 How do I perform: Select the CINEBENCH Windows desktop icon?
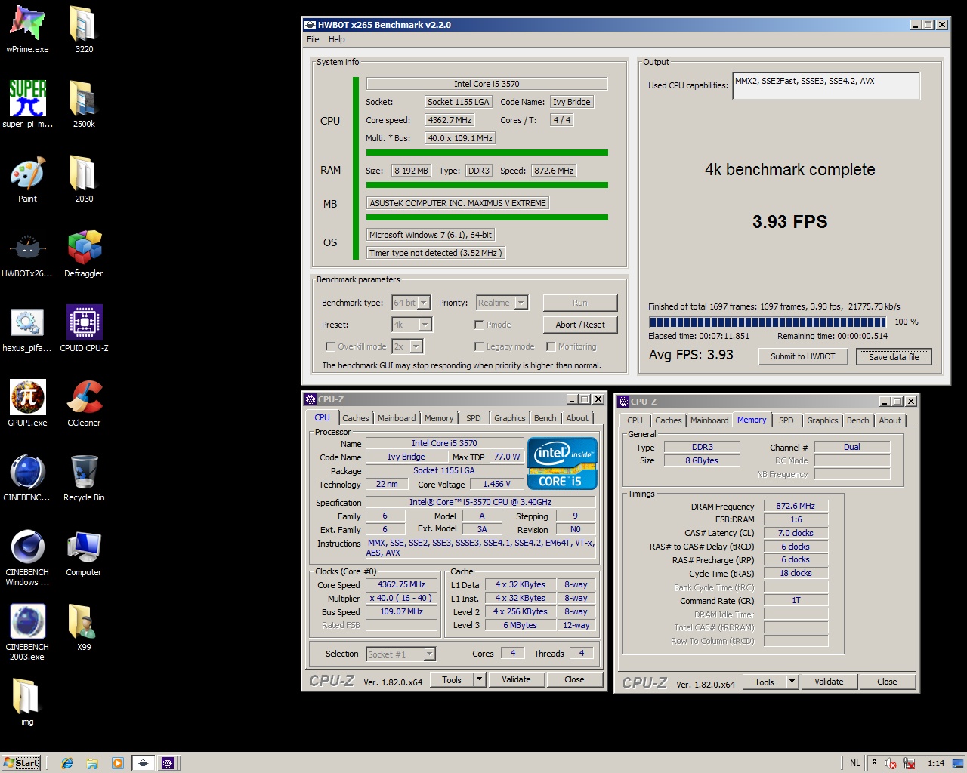(27, 559)
